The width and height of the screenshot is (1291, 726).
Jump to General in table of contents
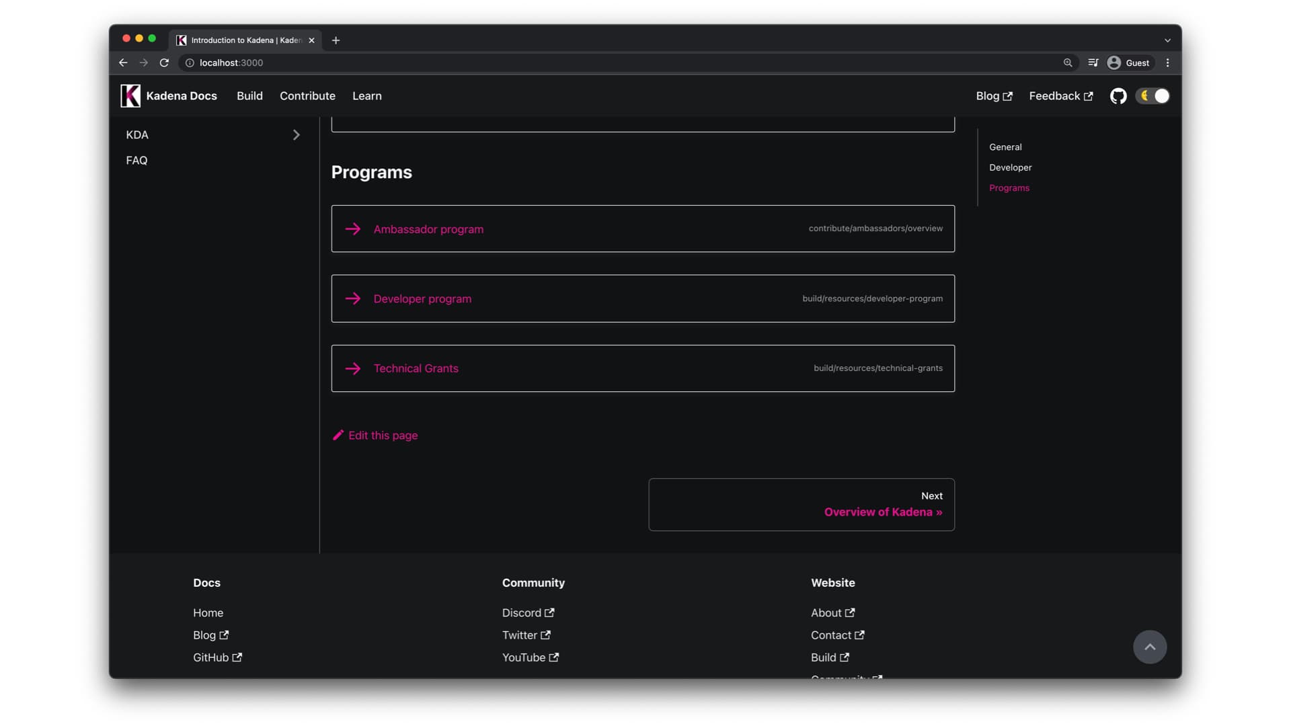1005,147
